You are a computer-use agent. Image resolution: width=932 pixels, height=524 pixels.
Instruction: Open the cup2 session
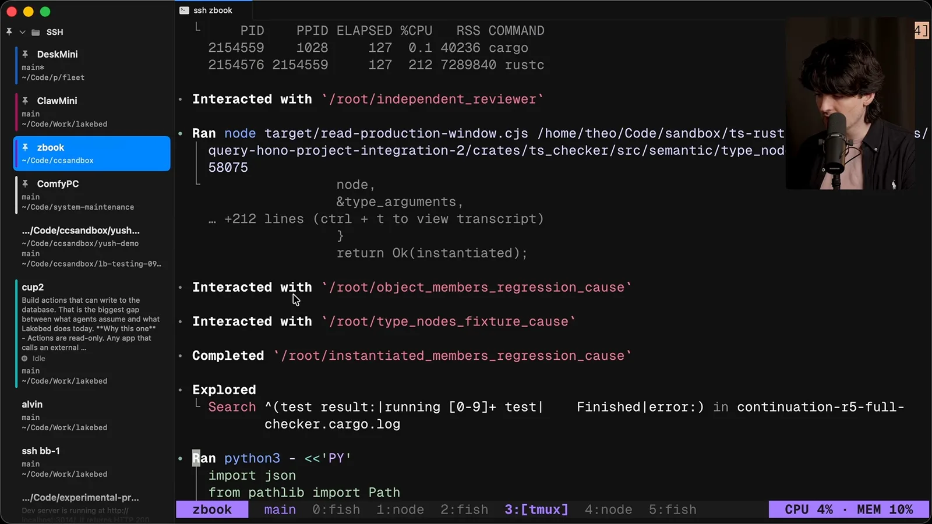(x=92, y=334)
